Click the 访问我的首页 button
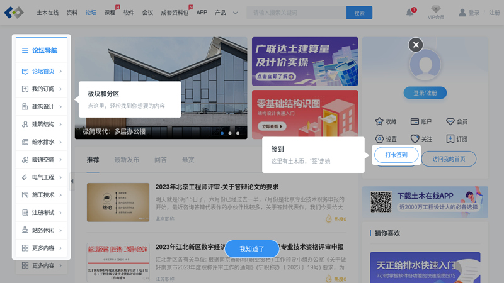Screen dimensions: 504x283 [449, 159]
